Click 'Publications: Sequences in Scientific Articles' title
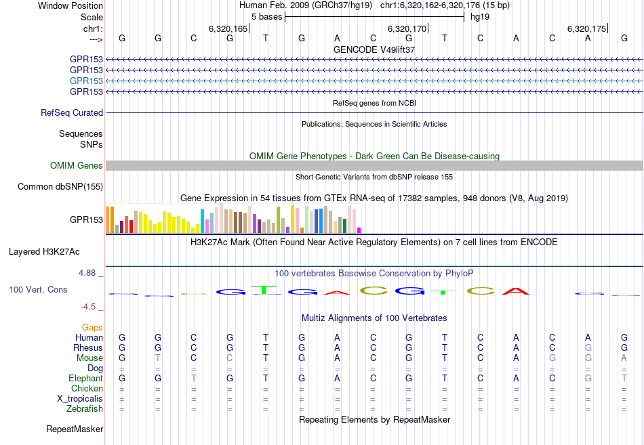The width and height of the screenshot is (644, 445). coord(374,124)
